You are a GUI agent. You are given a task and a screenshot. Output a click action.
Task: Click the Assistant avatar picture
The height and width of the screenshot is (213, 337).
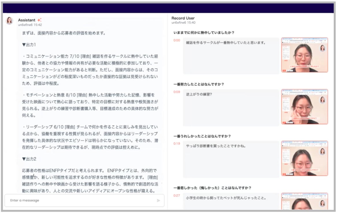tap(9, 20)
